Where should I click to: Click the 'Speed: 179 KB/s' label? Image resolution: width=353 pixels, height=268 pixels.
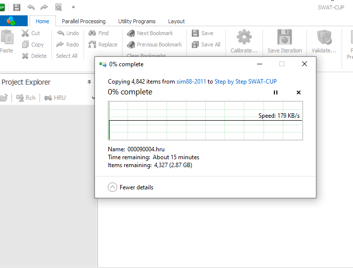click(279, 116)
